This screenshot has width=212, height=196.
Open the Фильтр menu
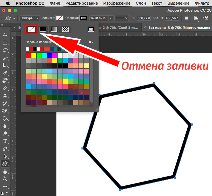click(x=202, y=3)
